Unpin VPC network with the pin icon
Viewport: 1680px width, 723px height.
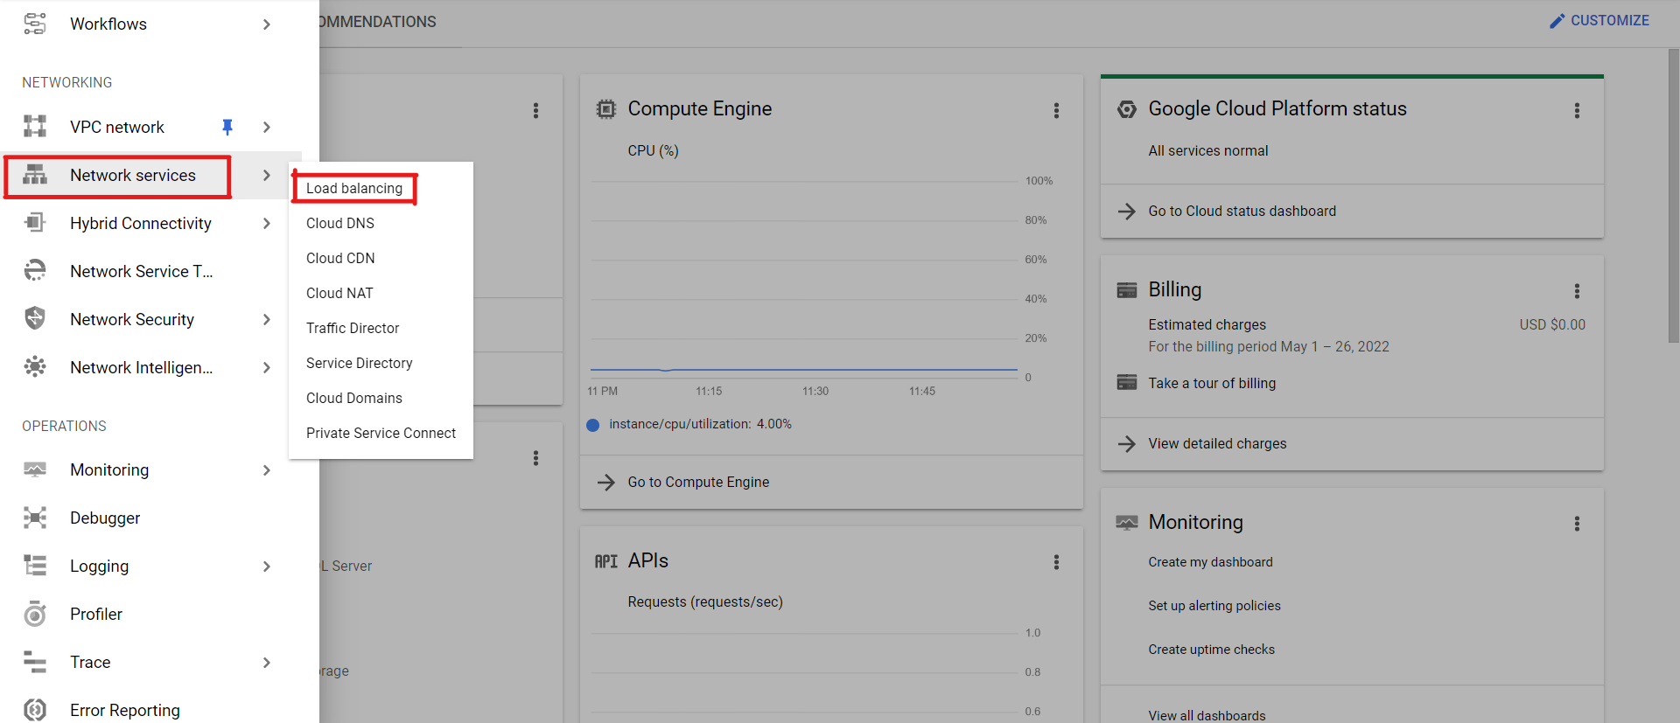pos(227,127)
